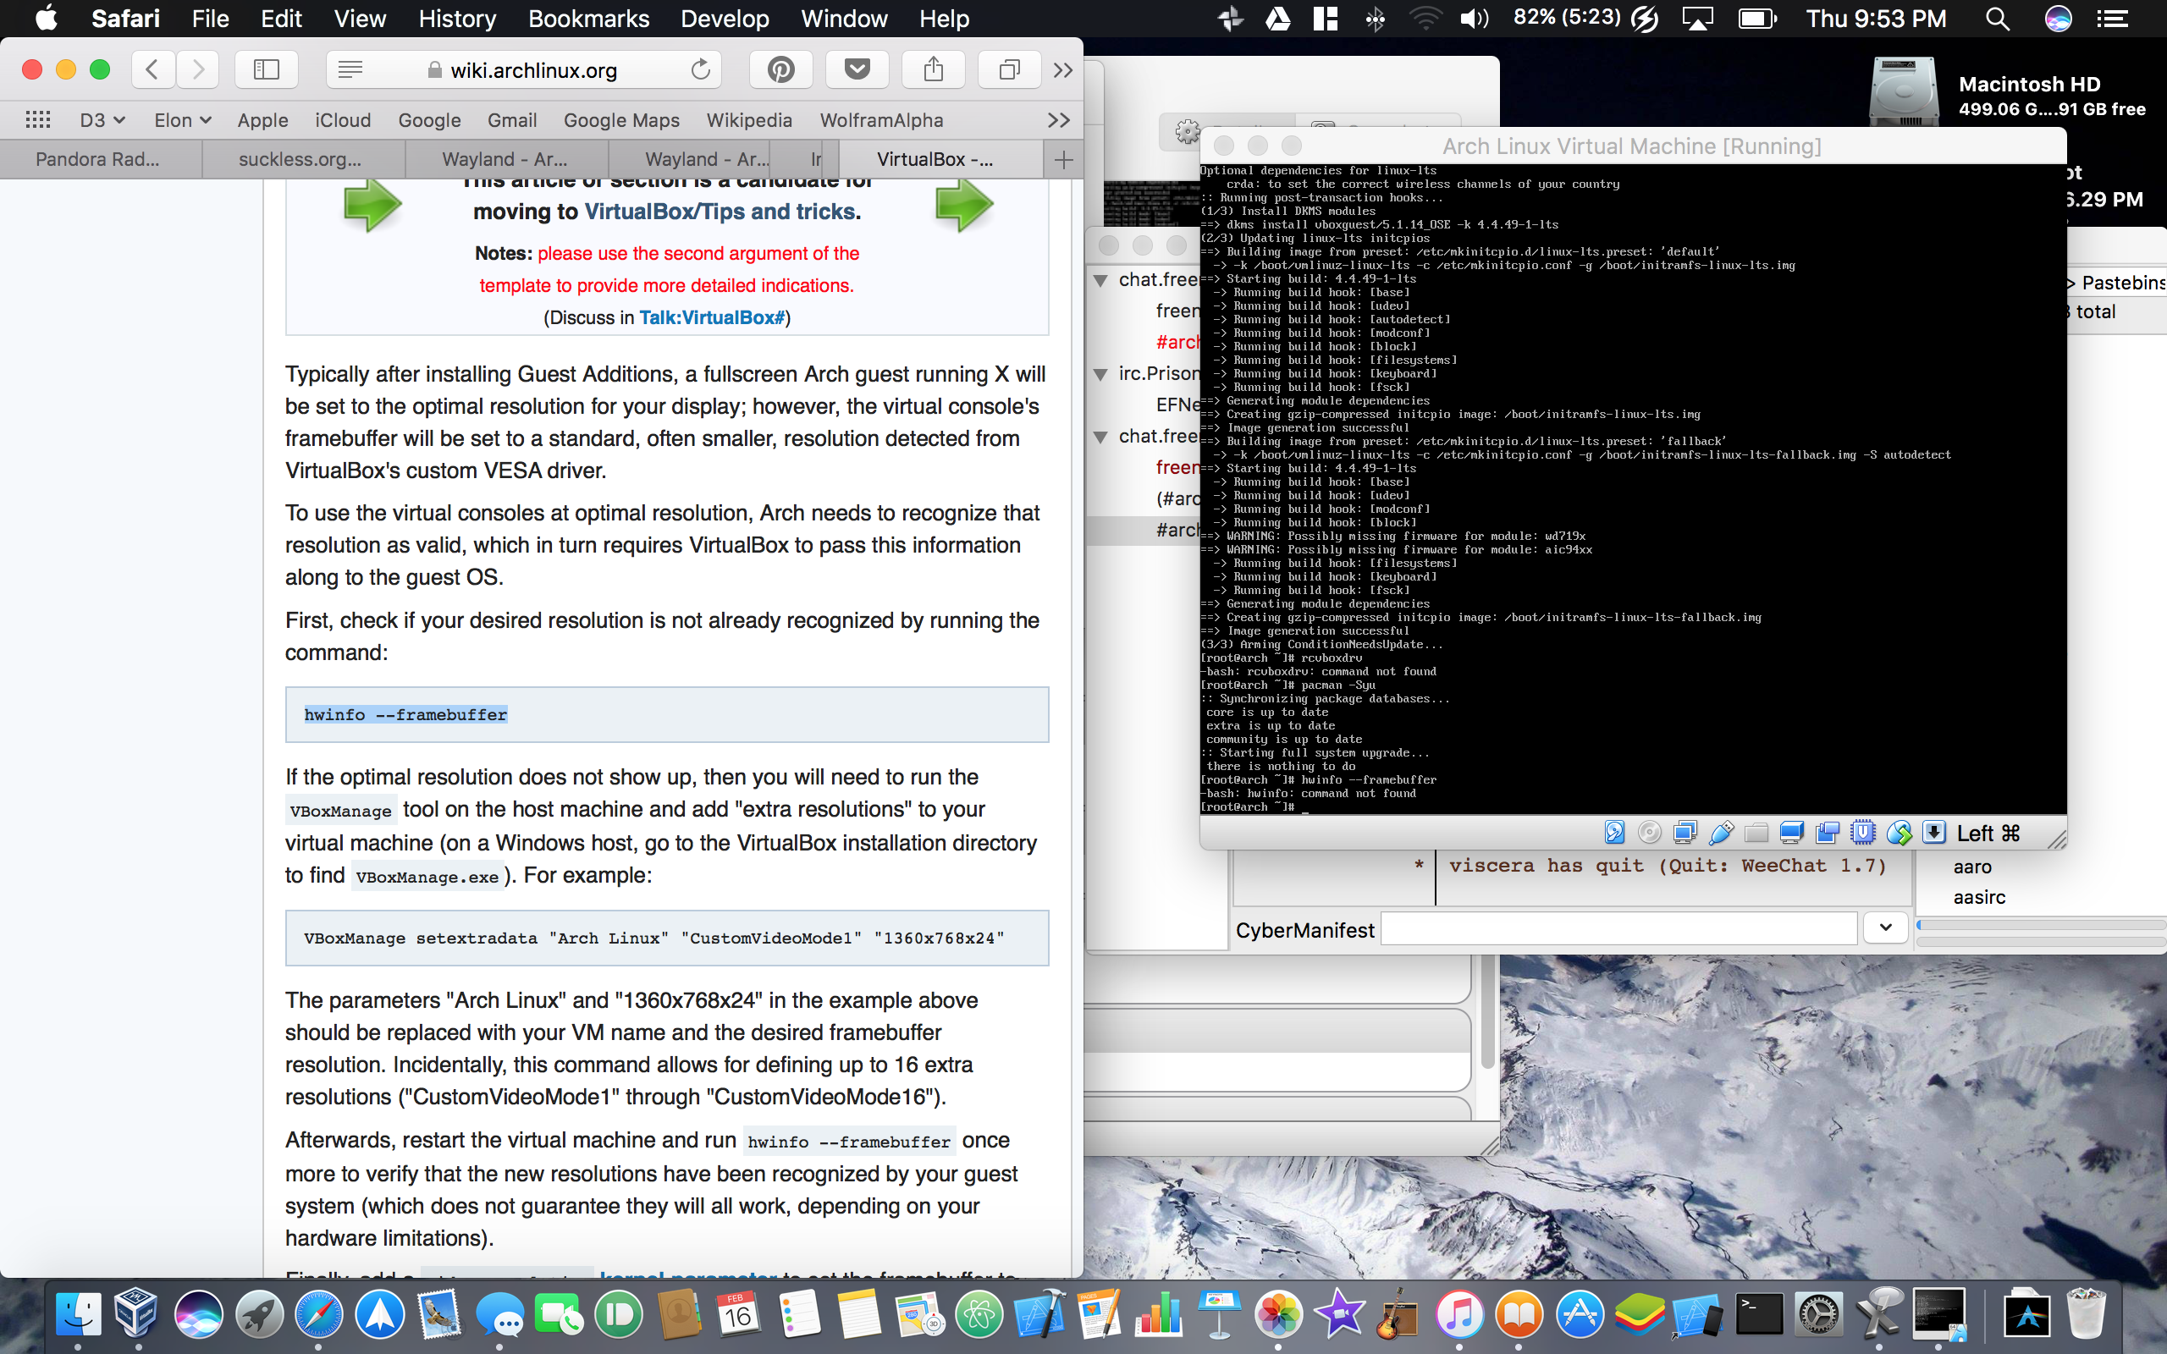Viewport: 2167px width, 1354px height.
Task: Show all tabs overview in Safari
Action: click(1009, 69)
